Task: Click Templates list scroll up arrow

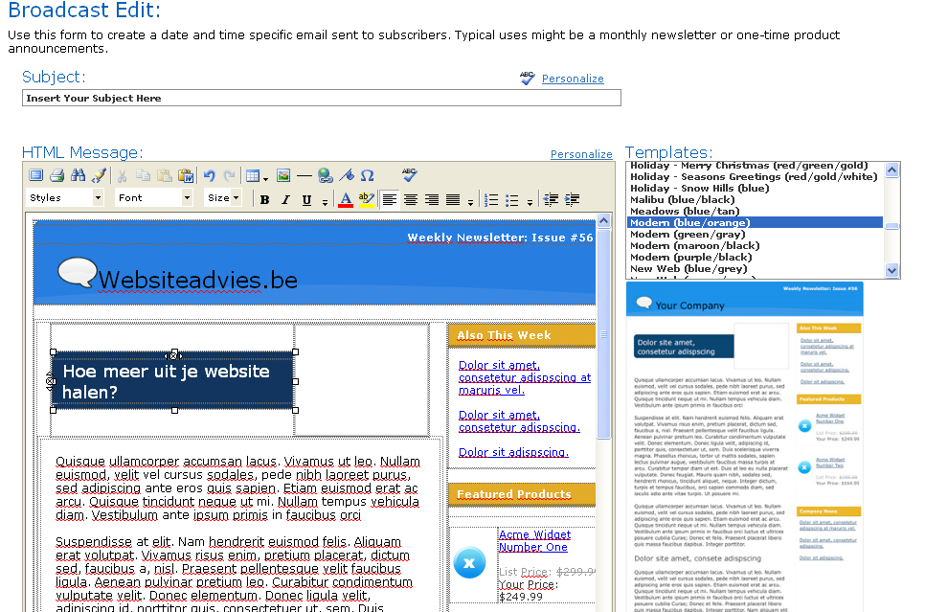Action: tap(892, 170)
